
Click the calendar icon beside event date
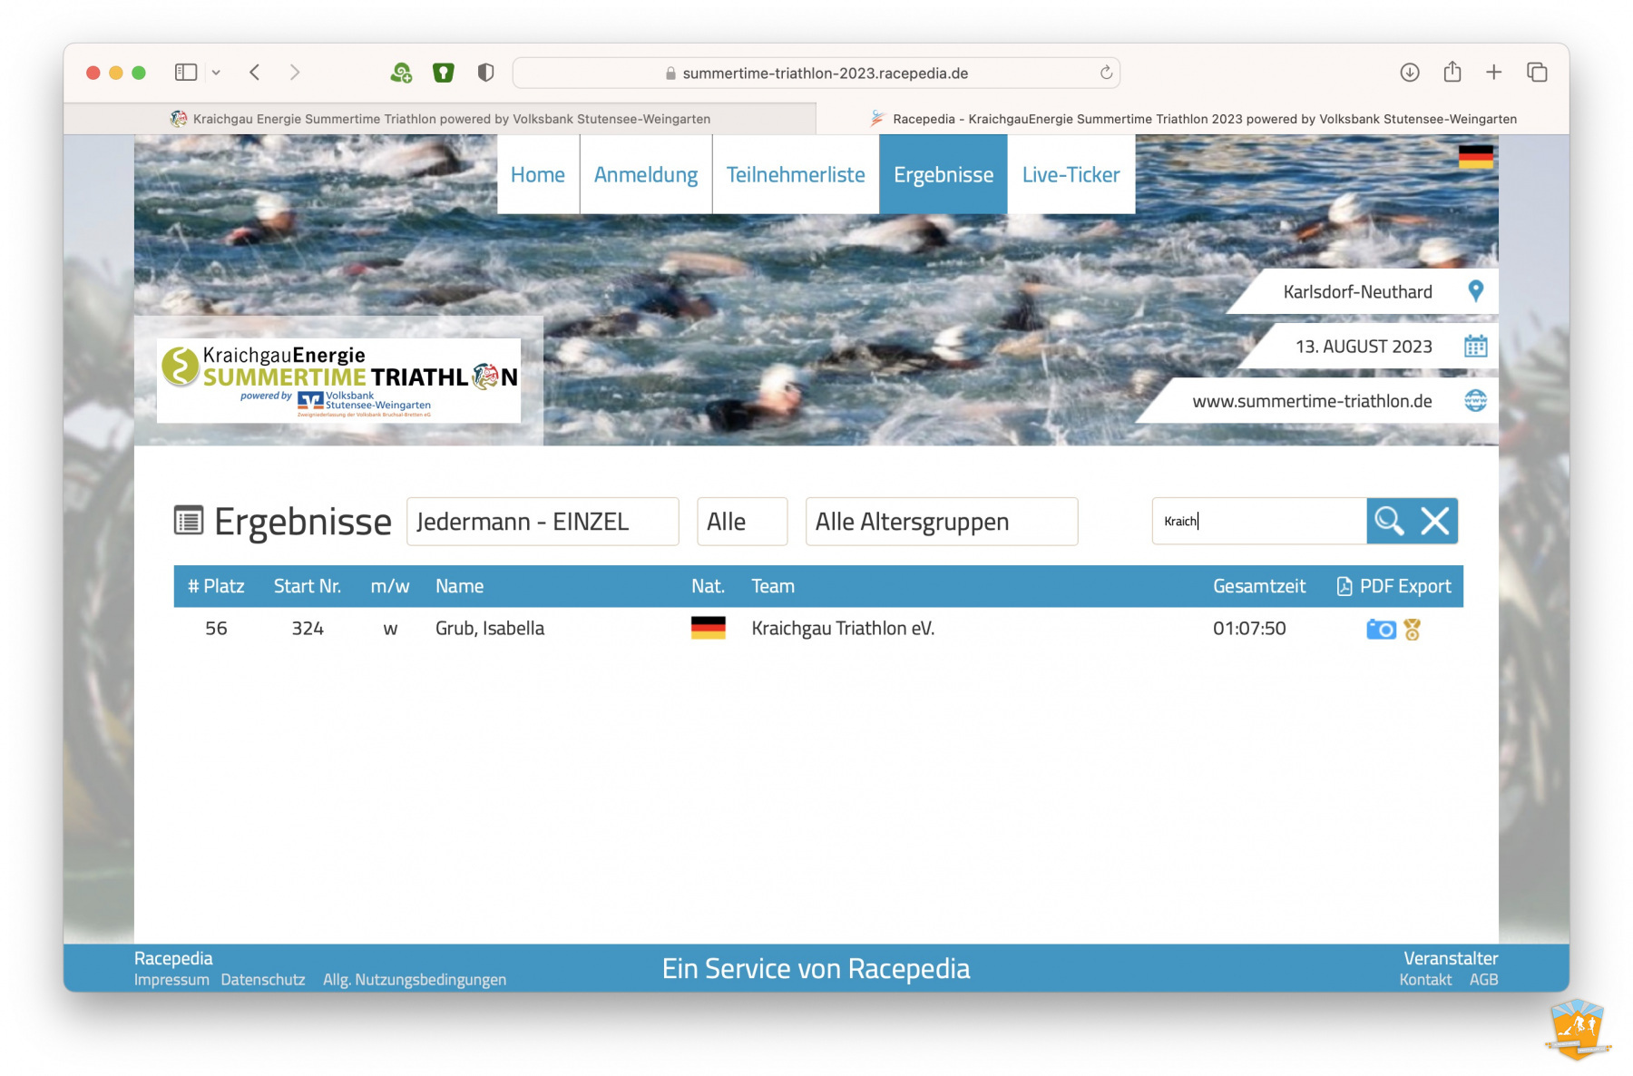[1475, 347]
